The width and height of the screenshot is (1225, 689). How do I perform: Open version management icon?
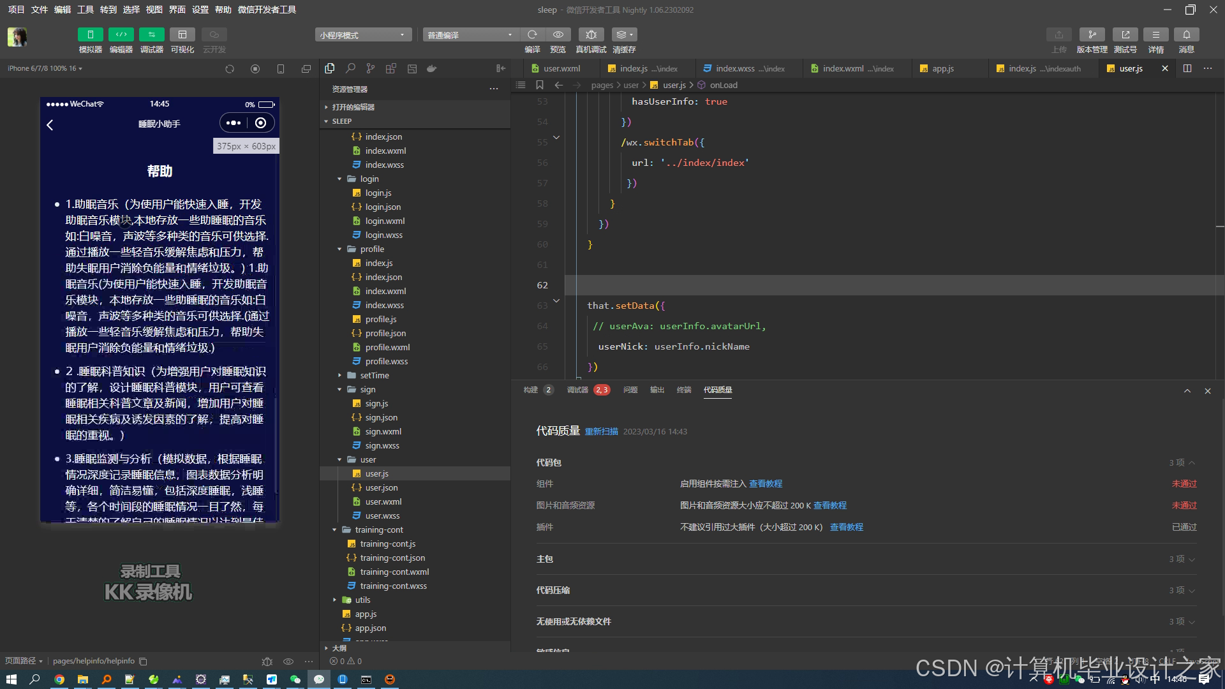click(1092, 34)
